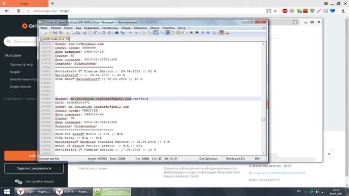Image resolution: width=349 pixels, height=196 pixels.
Task: Click the browser bookmark star icon
Action: pos(275,11)
